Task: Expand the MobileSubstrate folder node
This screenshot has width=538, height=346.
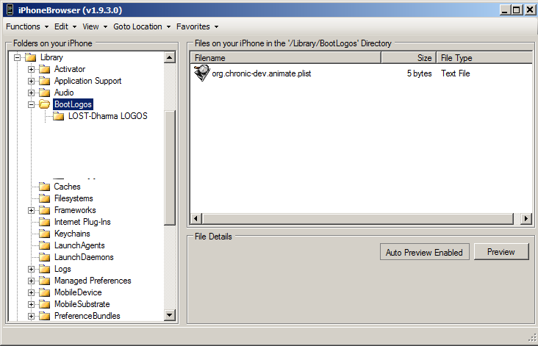Action: [32, 304]
